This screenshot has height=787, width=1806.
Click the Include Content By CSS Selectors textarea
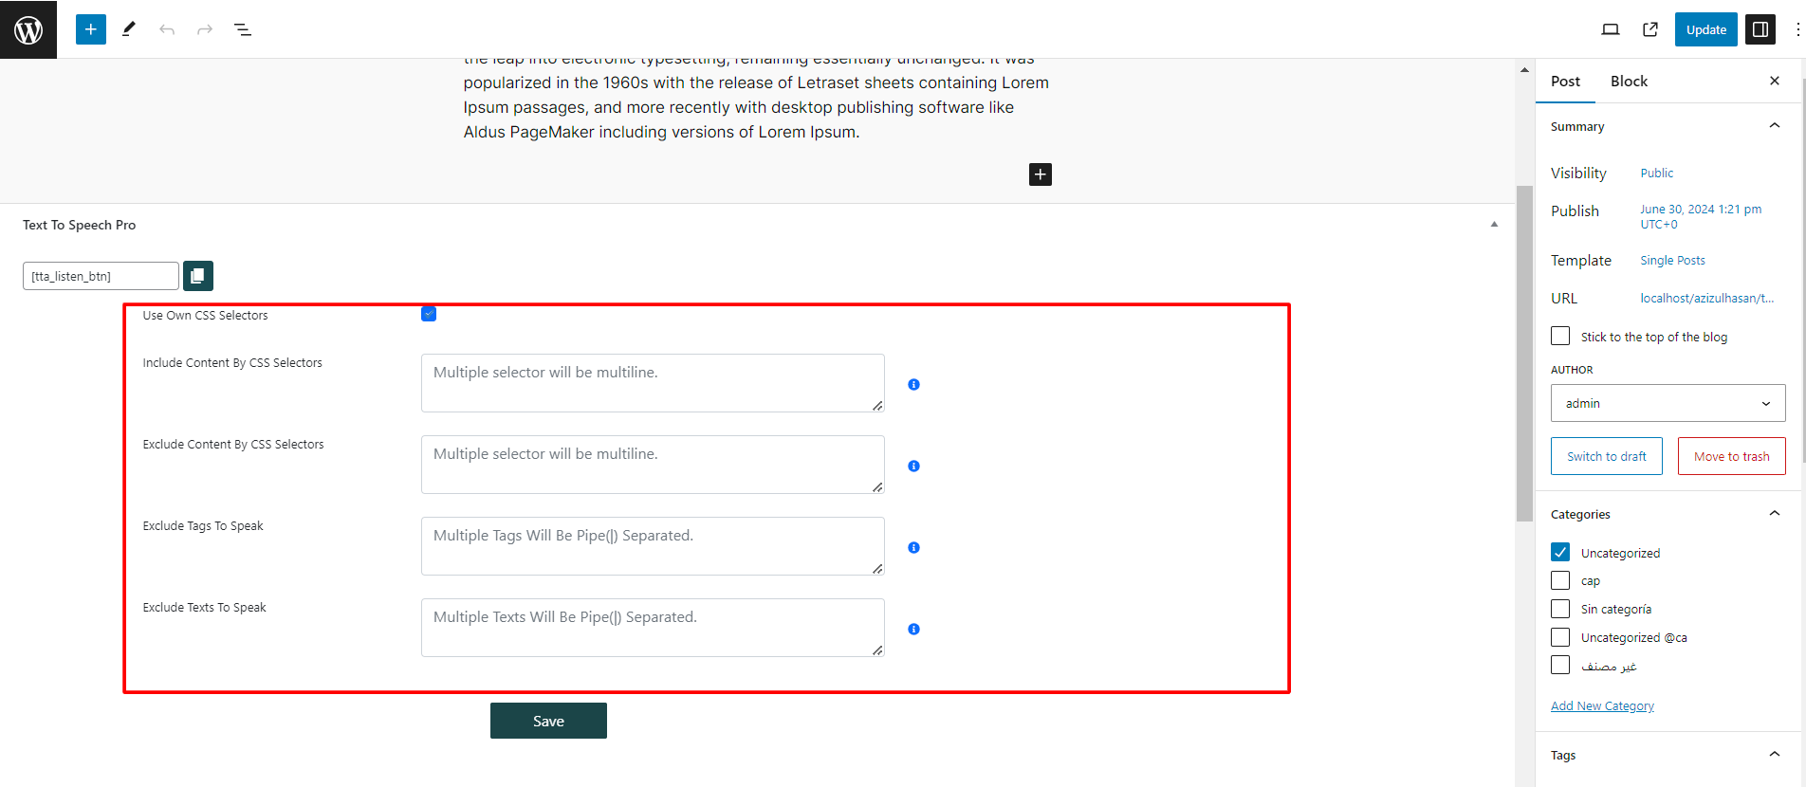[x=653, y=383]
